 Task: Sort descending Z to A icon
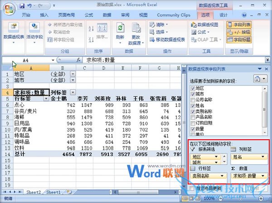(91, 40)
